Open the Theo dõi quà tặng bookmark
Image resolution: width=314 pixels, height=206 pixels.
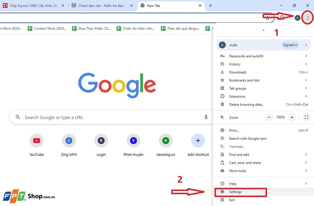pyautogui.click(x=181, y=28)
